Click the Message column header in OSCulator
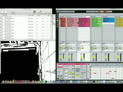This screenshot has width=123, height=92. [5, 16]
